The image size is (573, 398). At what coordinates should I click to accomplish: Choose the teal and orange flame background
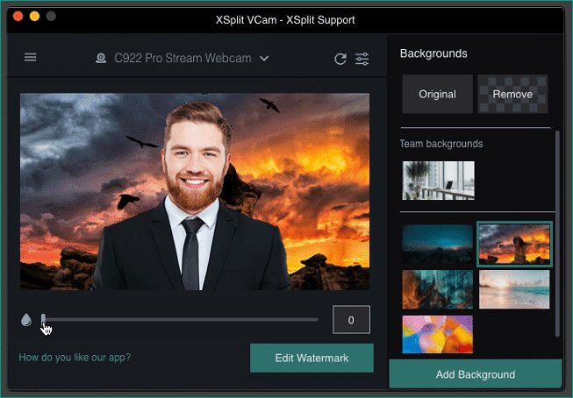point(437,289)
